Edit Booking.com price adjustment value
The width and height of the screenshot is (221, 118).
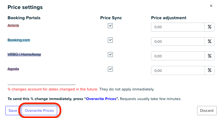178,42
